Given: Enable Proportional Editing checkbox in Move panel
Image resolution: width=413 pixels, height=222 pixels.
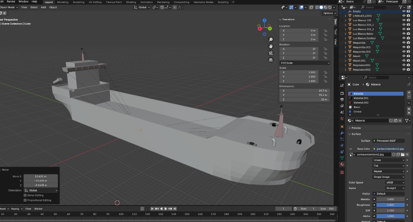Looking at the screenshot, I should pos(25,201).
